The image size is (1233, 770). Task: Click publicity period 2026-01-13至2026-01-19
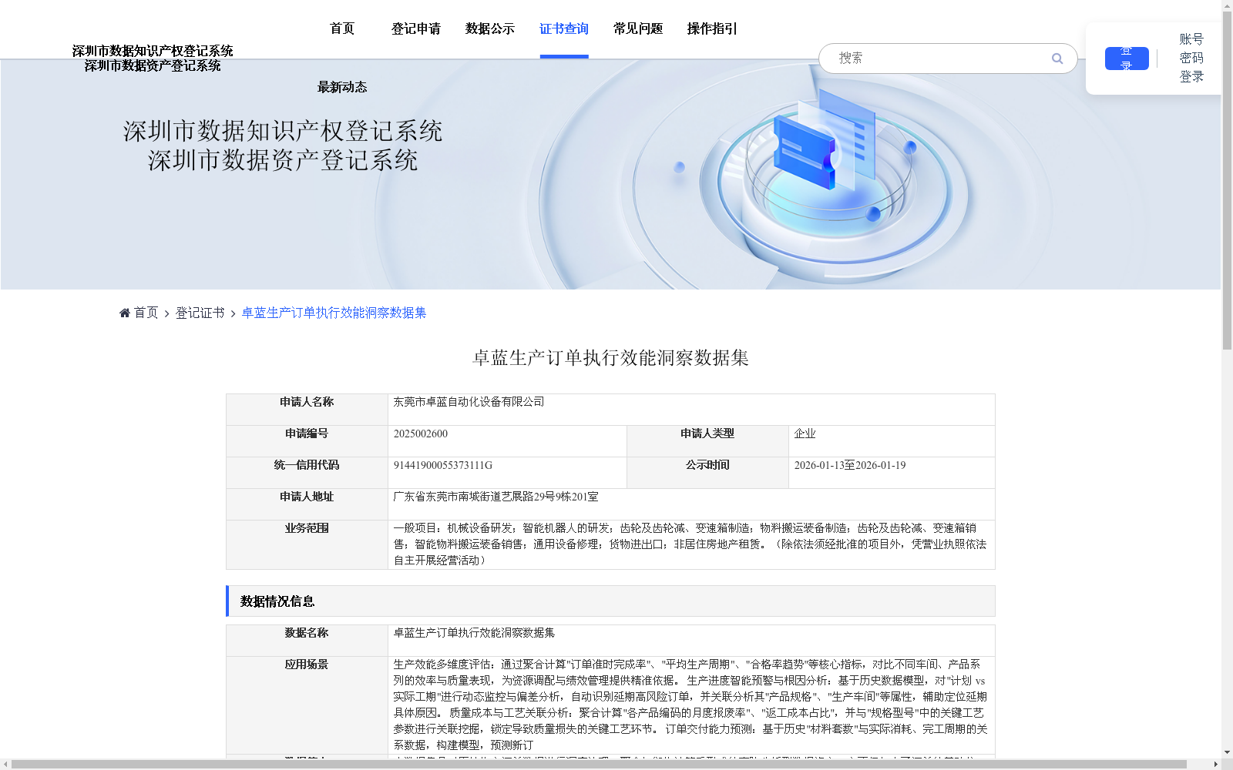click(x=850, y=465)
